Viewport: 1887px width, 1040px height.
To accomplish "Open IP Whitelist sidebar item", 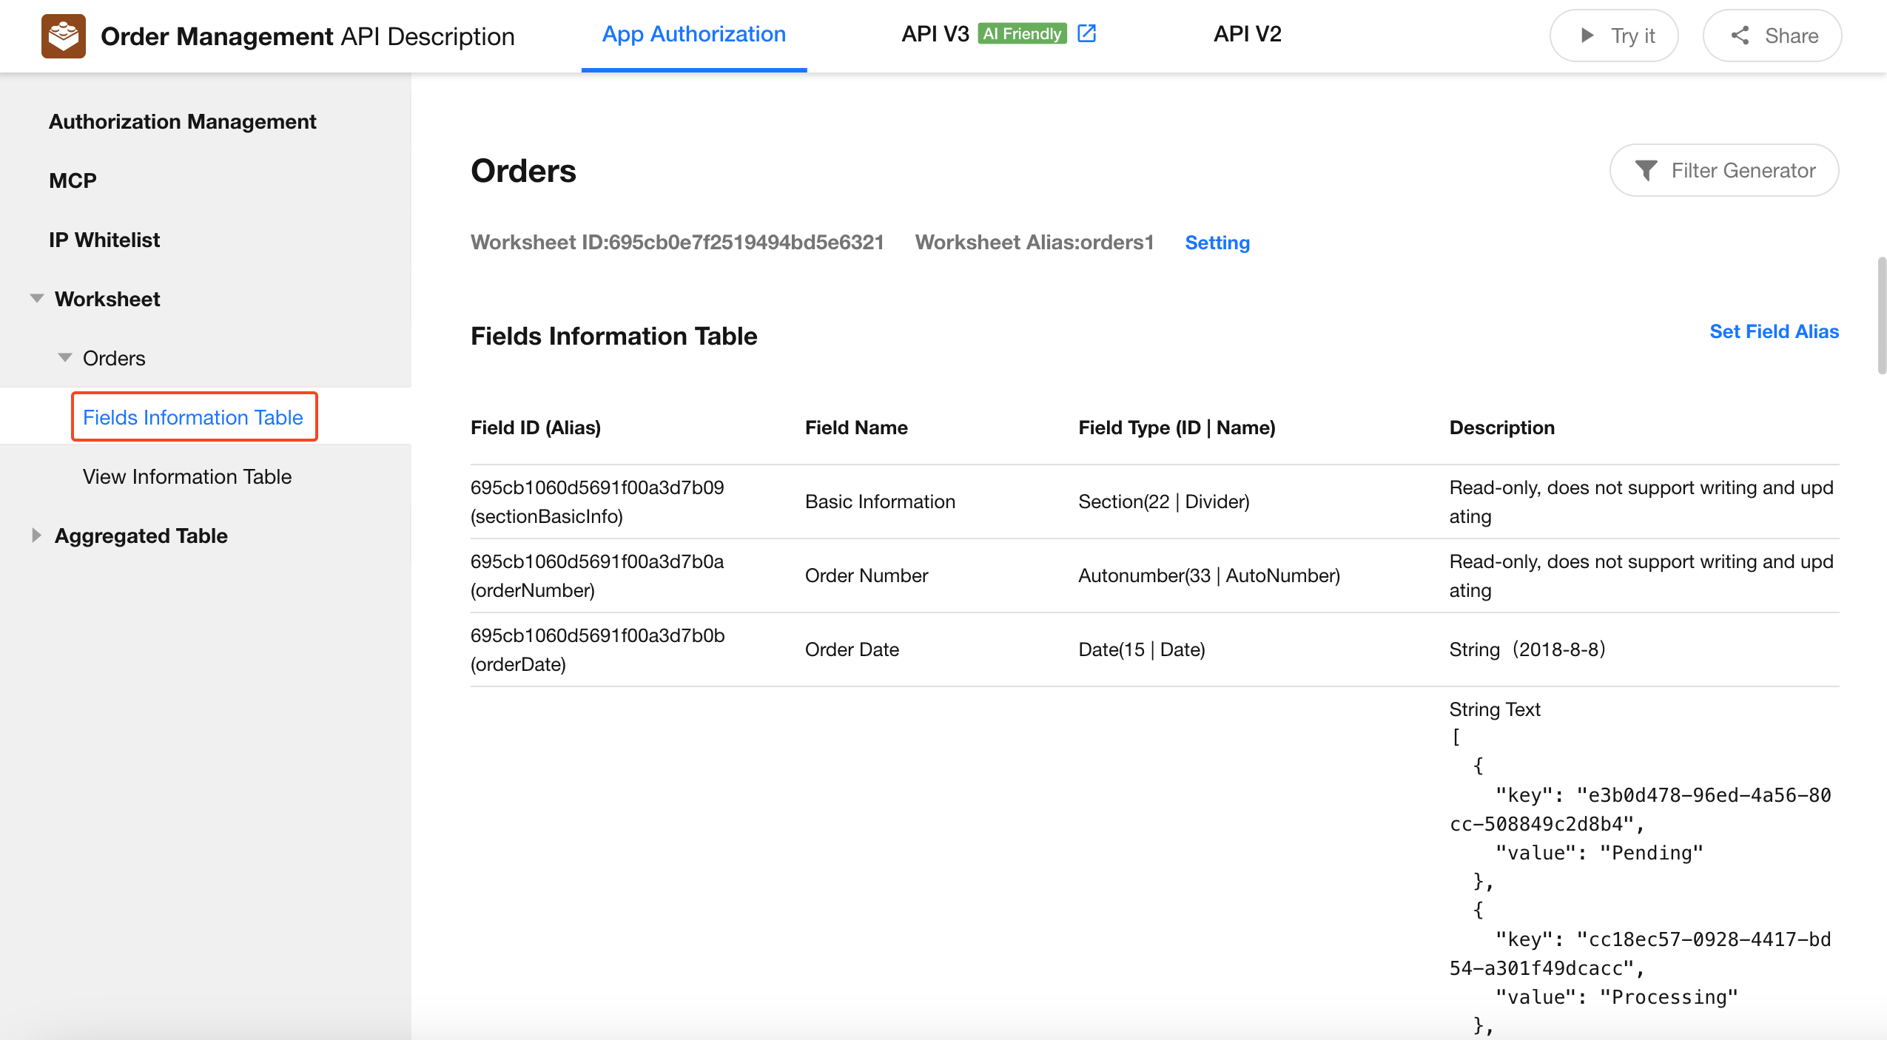I will point(104,240).
